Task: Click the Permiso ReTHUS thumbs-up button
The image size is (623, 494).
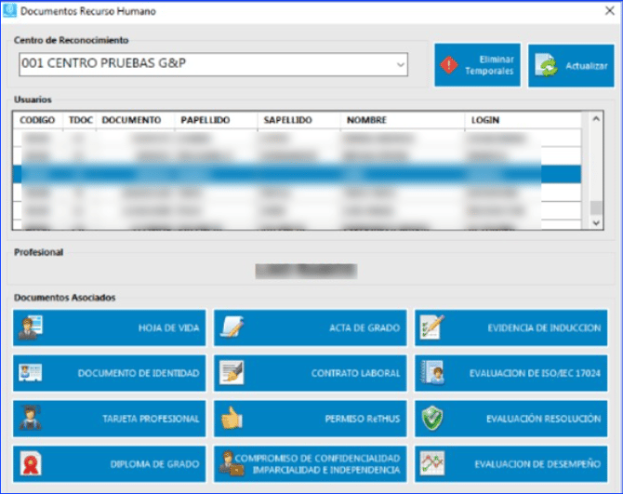Action: tap(310, 419)
